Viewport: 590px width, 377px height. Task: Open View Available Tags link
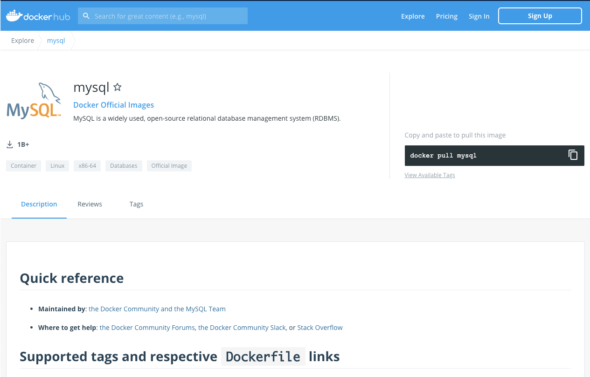[430, 175]
